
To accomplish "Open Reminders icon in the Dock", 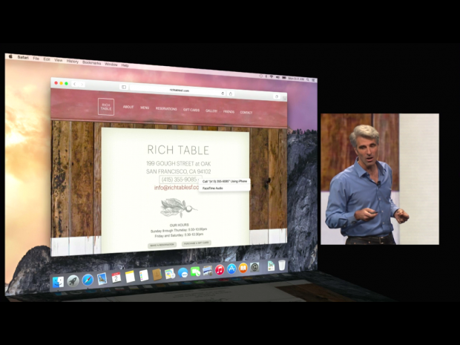I will pos(144,275).
